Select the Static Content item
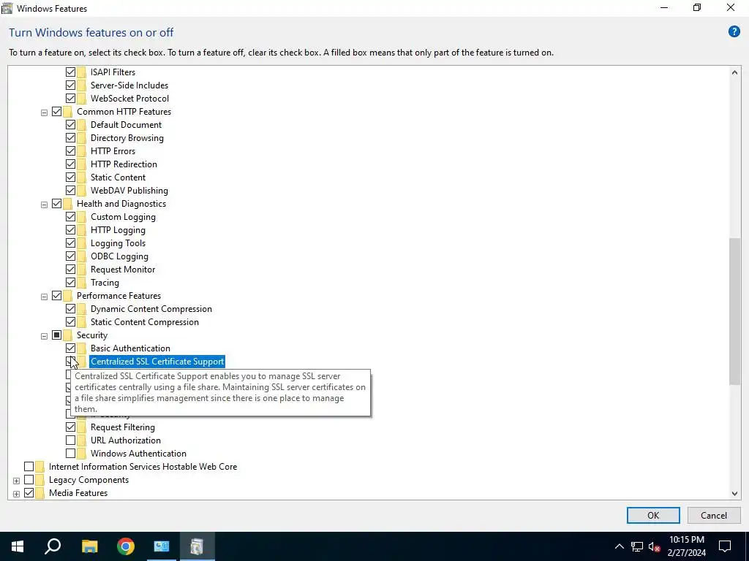 point(118,178)
